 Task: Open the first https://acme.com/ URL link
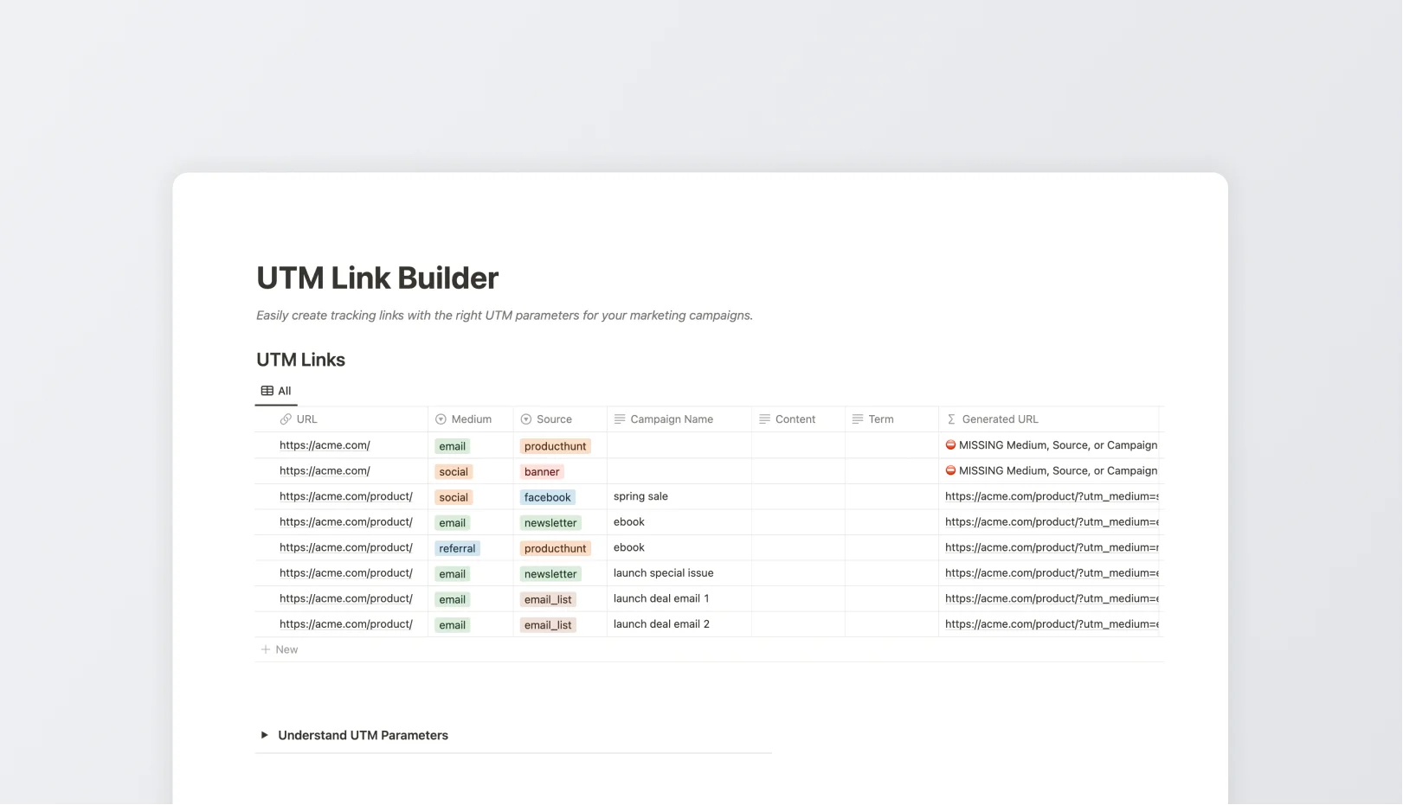[x=325, y=445]
